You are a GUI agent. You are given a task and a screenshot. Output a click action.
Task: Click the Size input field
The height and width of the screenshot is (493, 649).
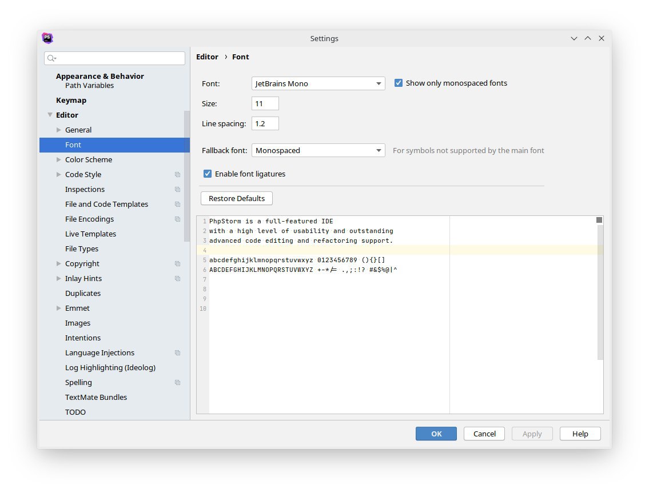point(265,104)
